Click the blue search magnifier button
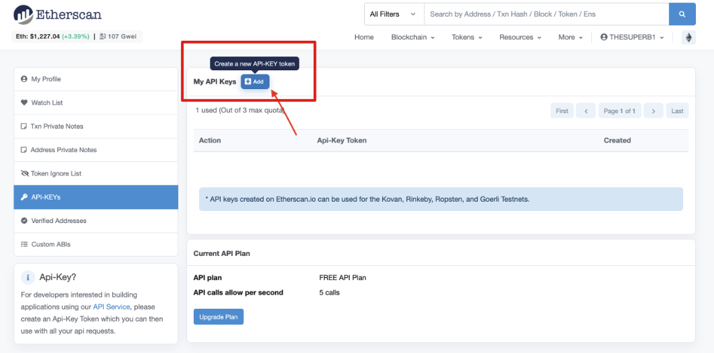This screenshot has height=353, width=714. tap(682, 14)
